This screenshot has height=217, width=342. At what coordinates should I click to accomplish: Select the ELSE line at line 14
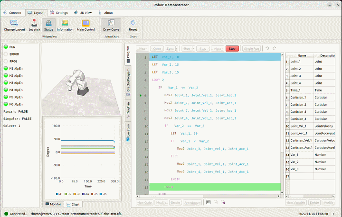pyautogui.click(x=215, y=156)
